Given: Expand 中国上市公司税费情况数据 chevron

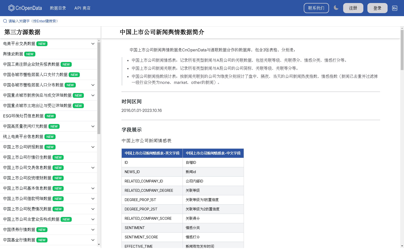Looking at the screenshot, I should (x=93, y=209).
